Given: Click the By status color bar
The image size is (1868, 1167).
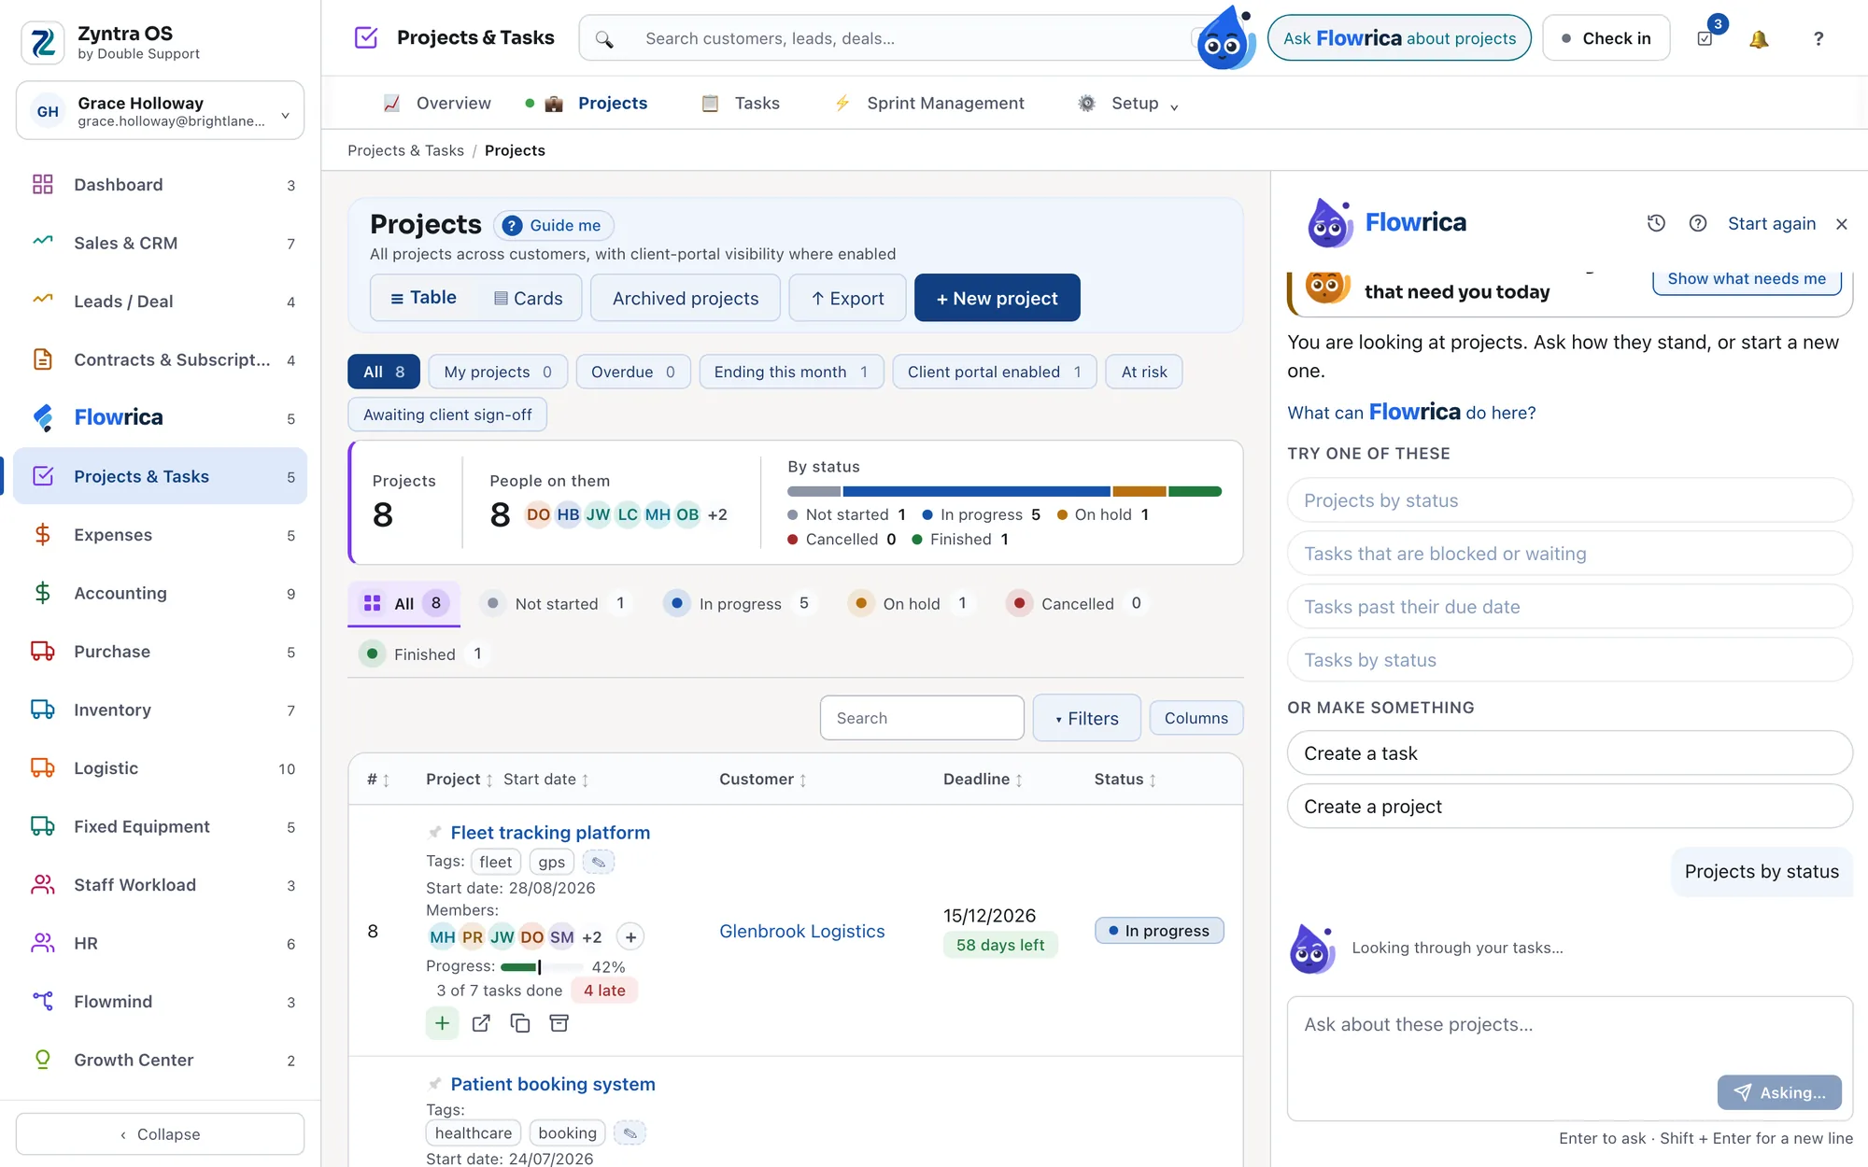Looking at the screenshot, I should pyautogui.click(x=1004, y=491).
